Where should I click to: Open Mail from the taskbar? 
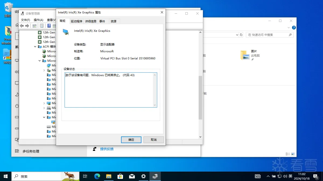click(132, 176)
